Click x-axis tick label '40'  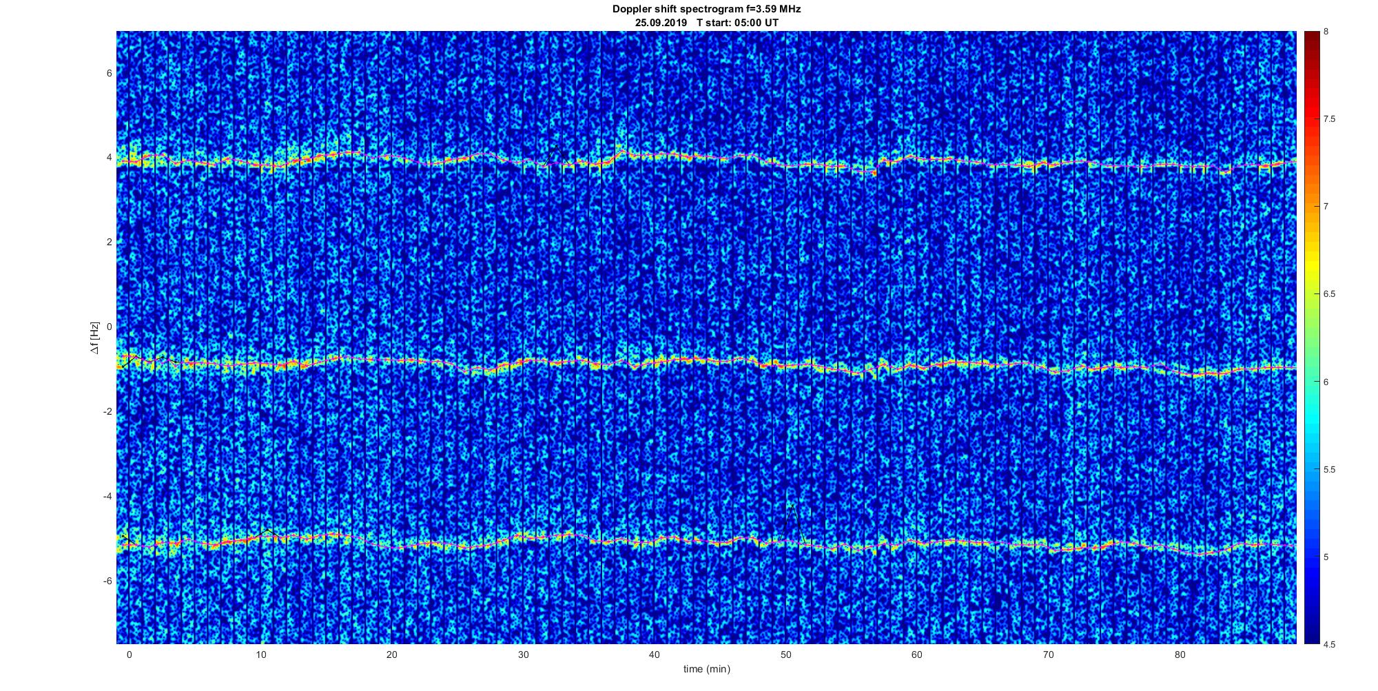(655, 654)
